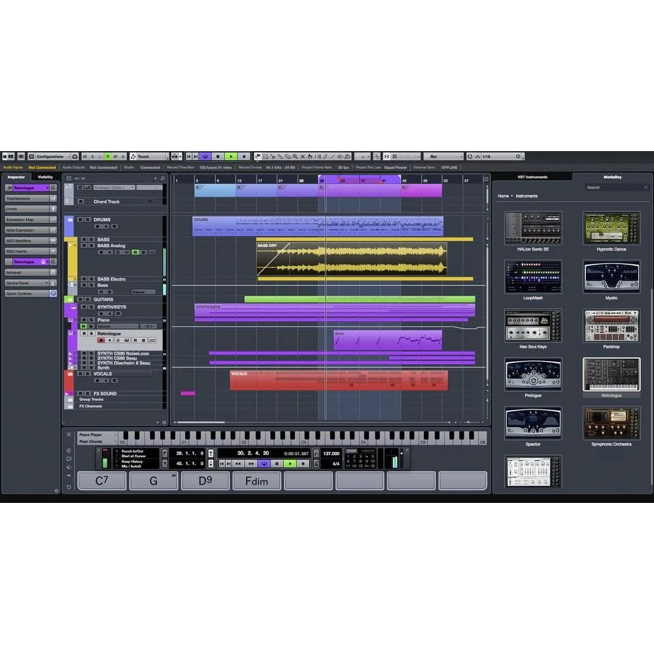Trigger the Fdim chord pad

coord(256,481)
